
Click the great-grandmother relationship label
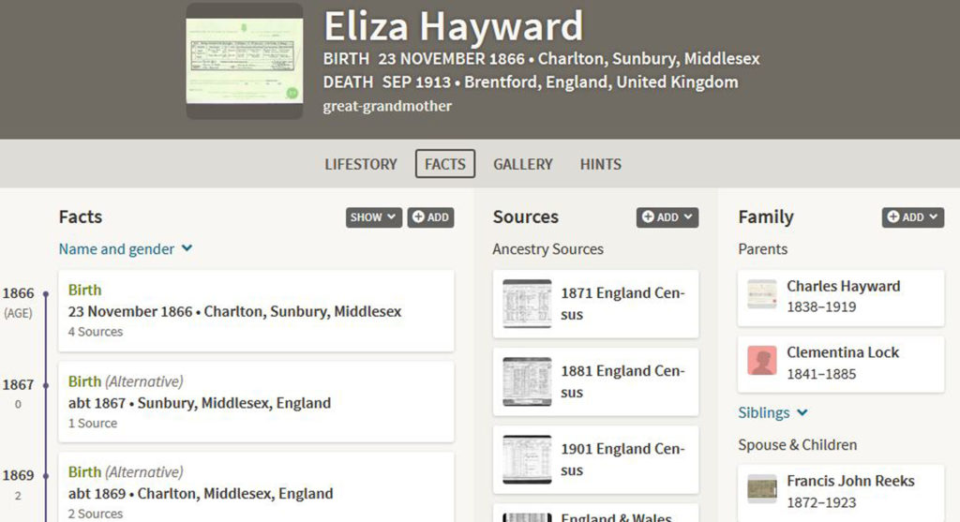click(387, 106)
